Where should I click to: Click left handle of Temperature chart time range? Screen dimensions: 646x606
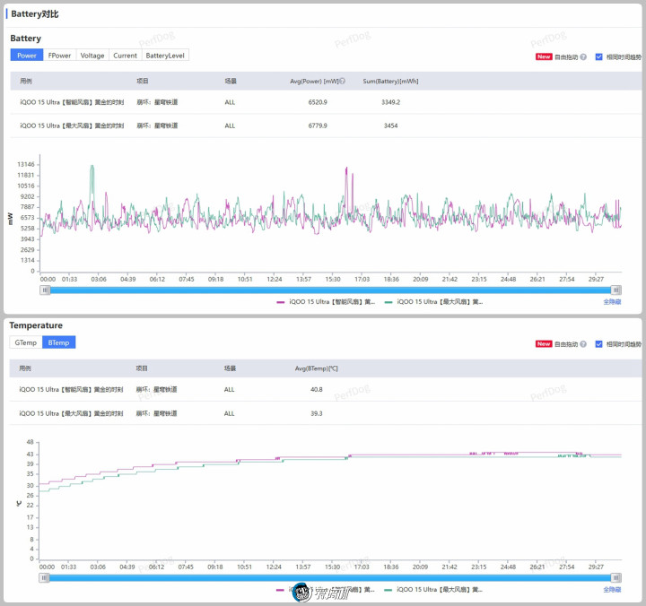(45, 577)
